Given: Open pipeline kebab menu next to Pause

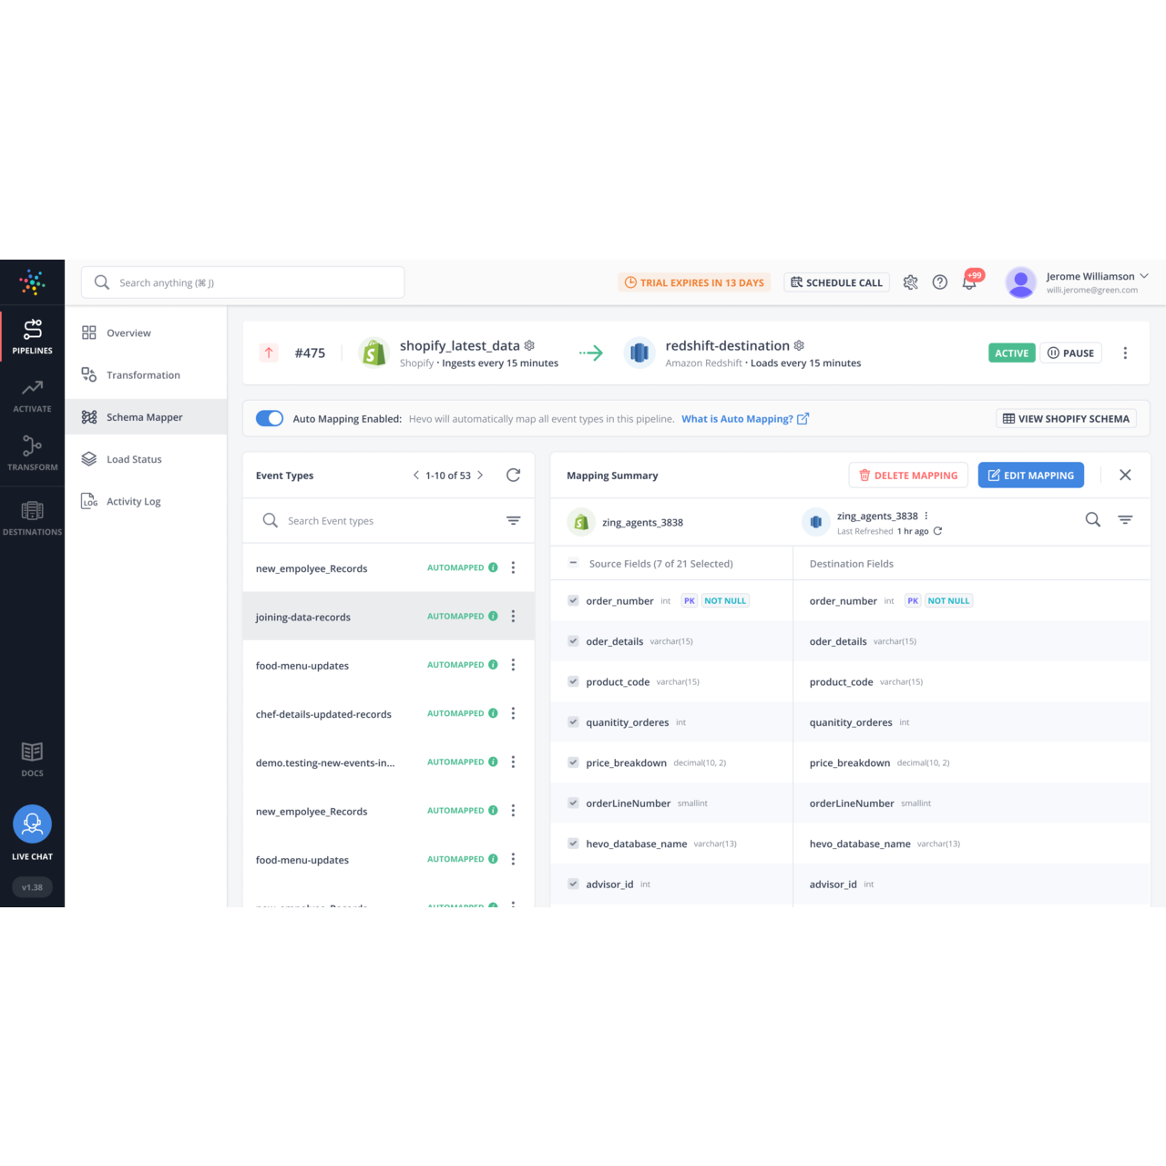Looking at the screenshot, I should pos(1125,353).
